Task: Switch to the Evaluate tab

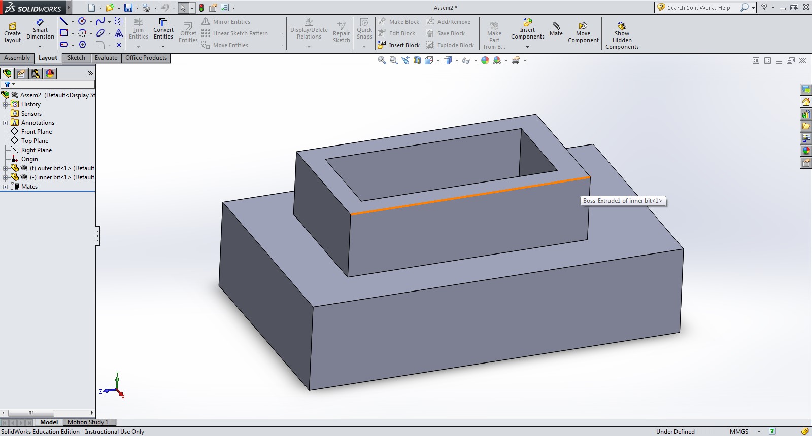Action: (x=106, y=58)
